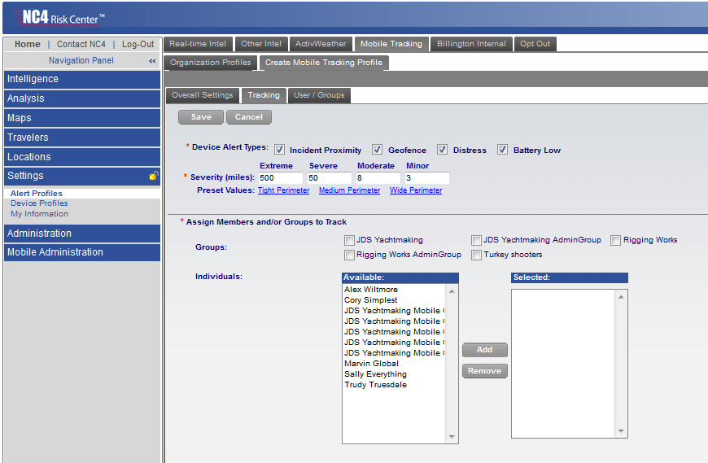
Task: Expand the Administration section
Action: 82,234
